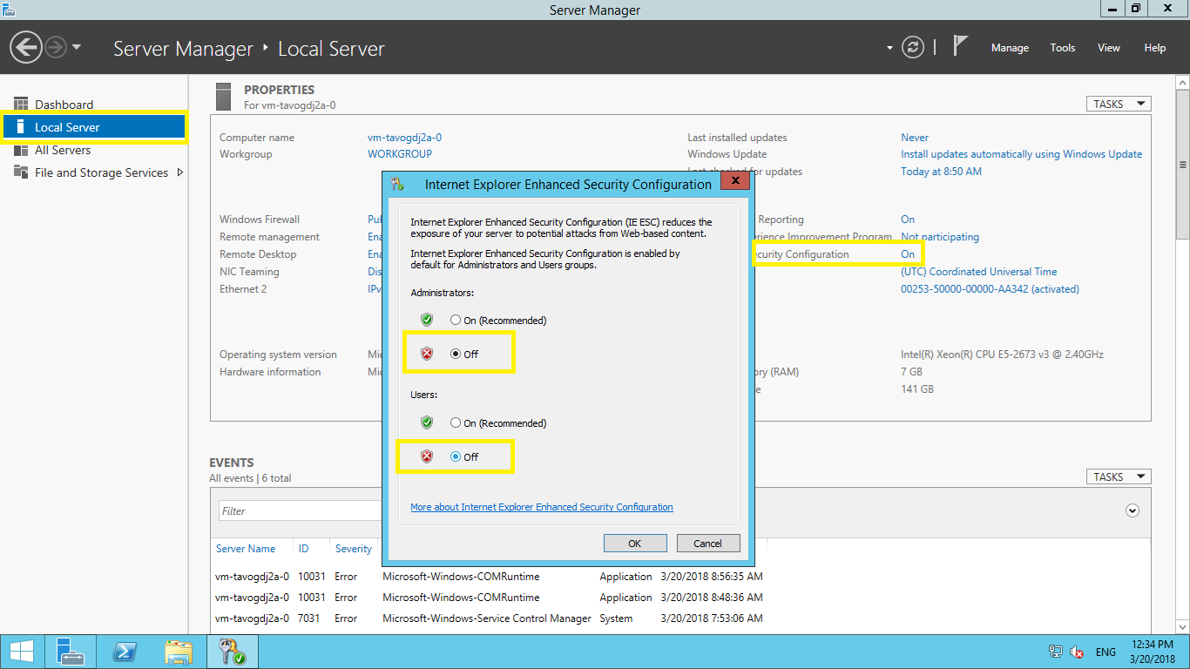Click Install updates automatically link
Viewport: 1190px width, 669px height.
click(1021, 154)
